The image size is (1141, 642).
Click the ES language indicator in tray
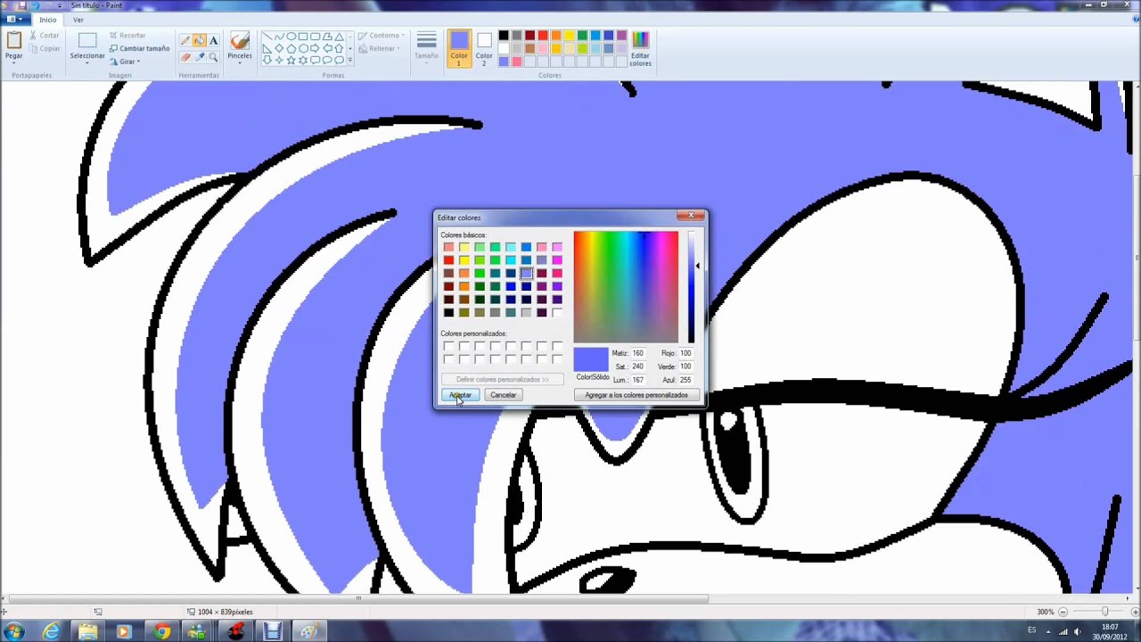(1032, 630)
